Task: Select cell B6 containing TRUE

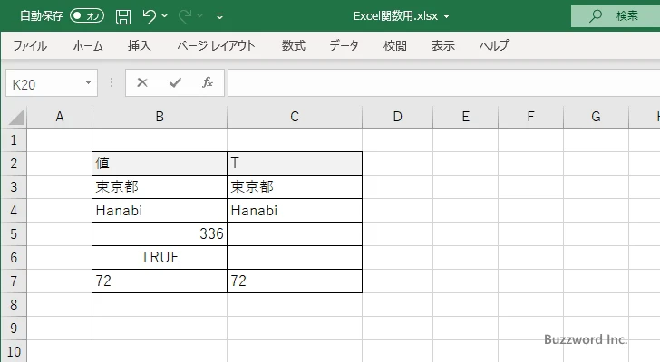Action: click(x=160, y=257)
